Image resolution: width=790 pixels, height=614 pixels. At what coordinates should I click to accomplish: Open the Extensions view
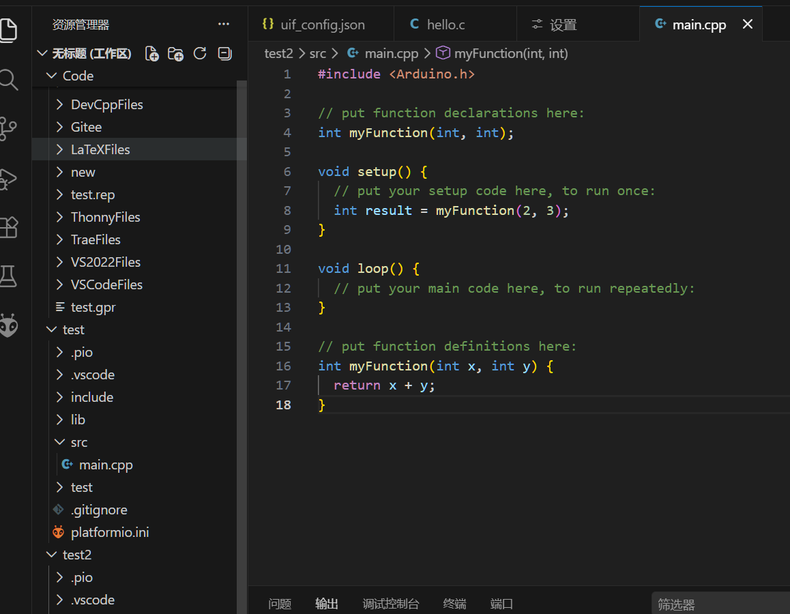[9, 227]
